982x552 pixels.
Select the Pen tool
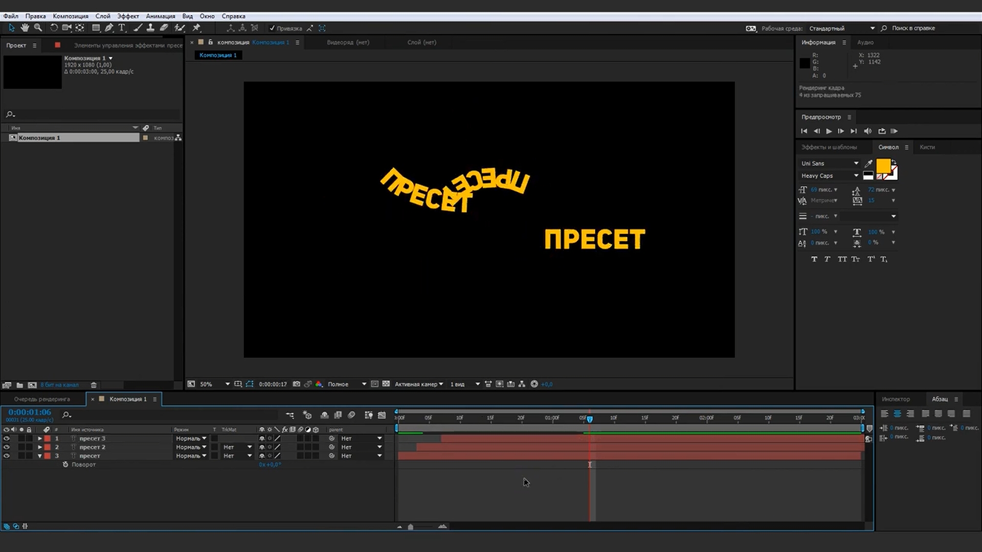109,28
